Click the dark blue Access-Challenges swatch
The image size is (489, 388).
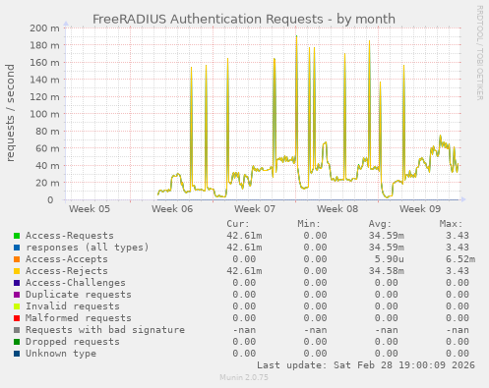coord(17,283)
